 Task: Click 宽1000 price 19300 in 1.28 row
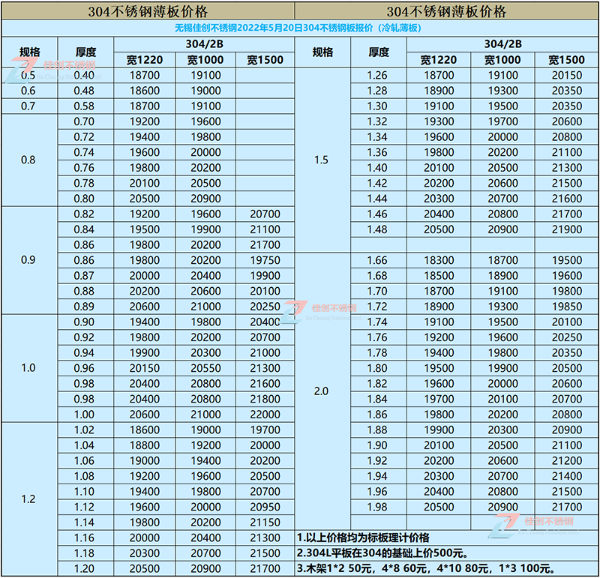[503, 91]
